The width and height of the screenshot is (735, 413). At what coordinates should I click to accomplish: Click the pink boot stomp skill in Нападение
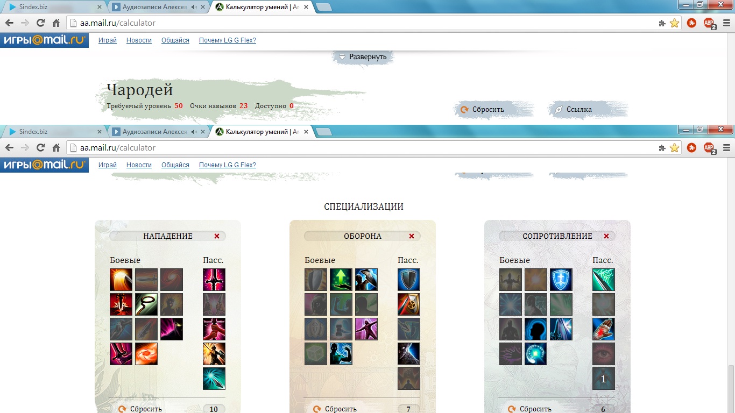[121, 354]
